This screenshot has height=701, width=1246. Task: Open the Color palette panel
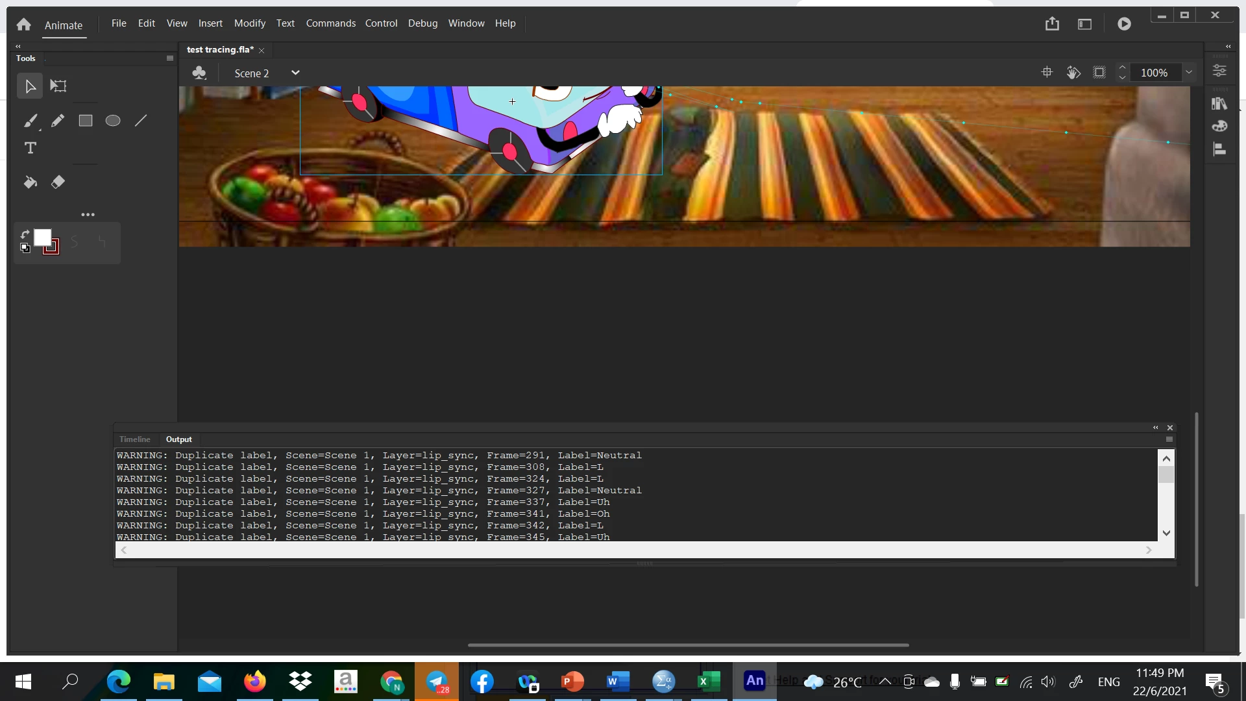[1219, 126]
